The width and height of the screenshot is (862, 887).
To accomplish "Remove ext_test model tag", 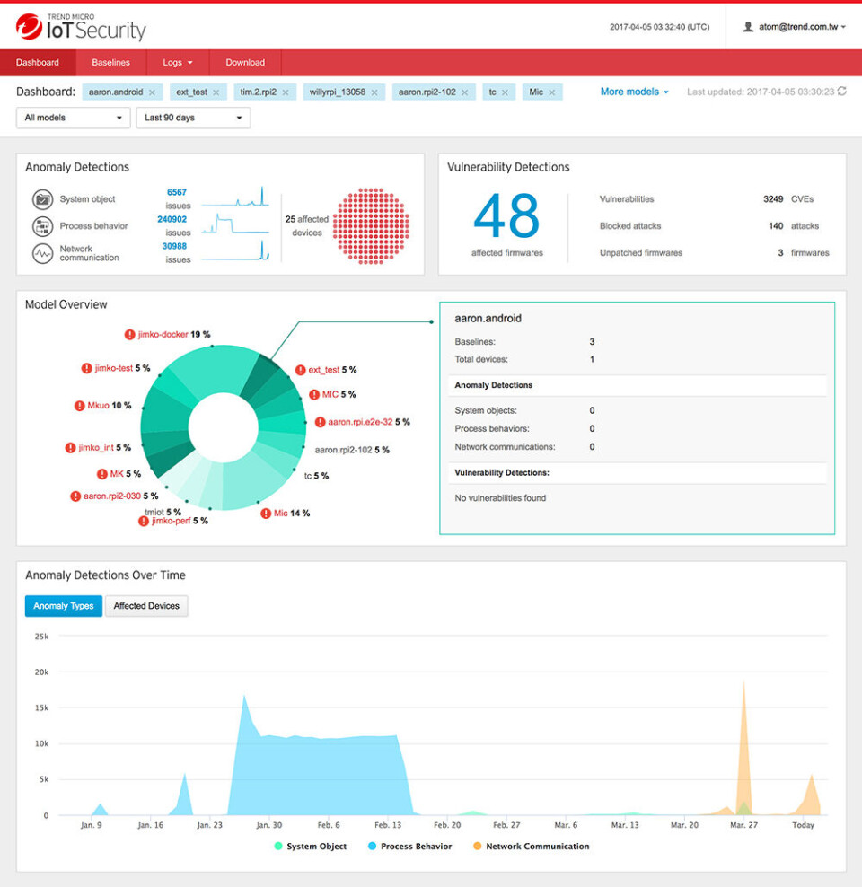I will (x=216, y=92).
